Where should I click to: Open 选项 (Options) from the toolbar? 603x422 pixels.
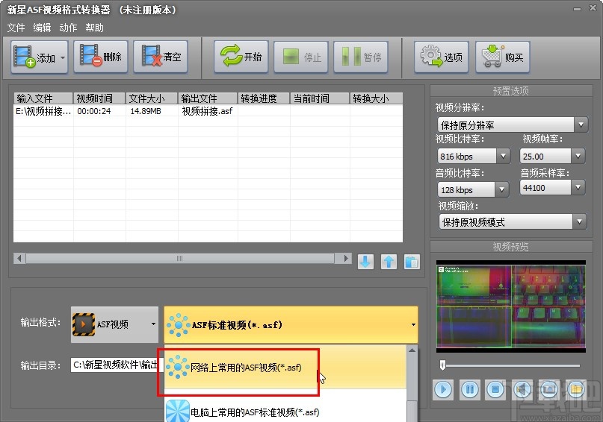pyautogui.click(x=441, y=57)
